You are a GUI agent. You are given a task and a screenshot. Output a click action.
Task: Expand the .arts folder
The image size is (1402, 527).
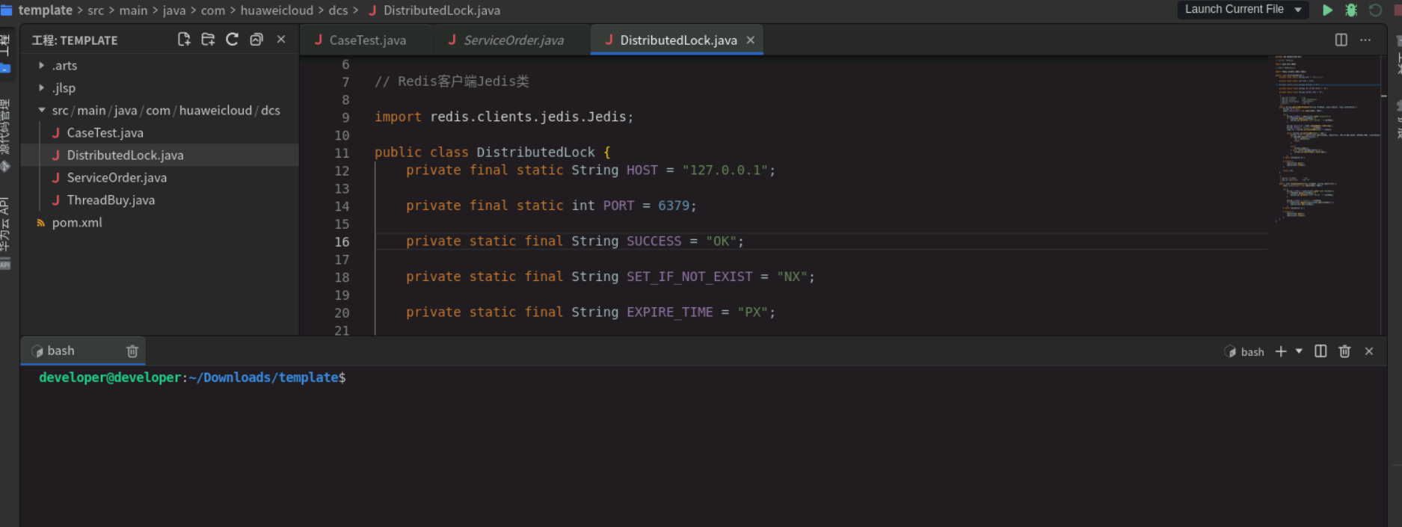click(x=42, y=66)
